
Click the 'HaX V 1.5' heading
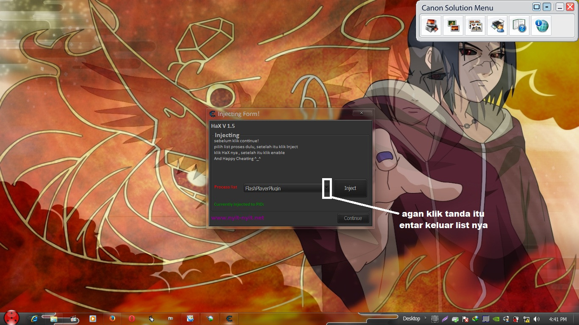(x=223, y=126)
